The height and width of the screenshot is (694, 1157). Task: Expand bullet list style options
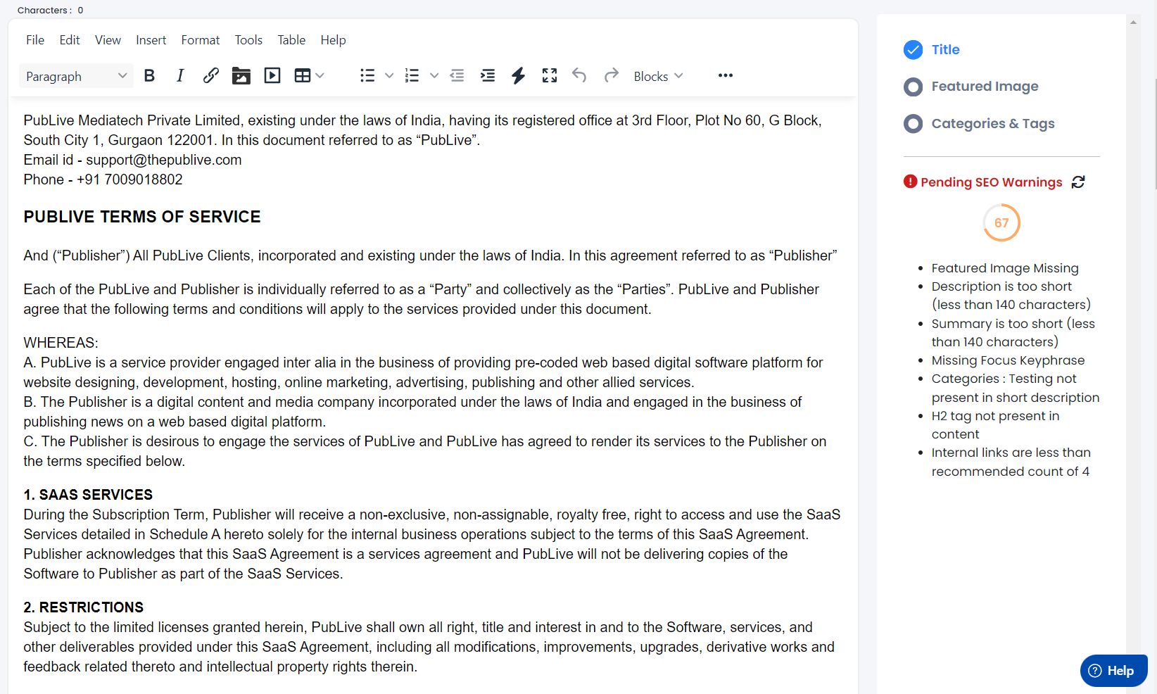(389, 76)
